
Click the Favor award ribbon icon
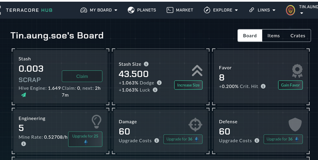(x=297, y=71)
